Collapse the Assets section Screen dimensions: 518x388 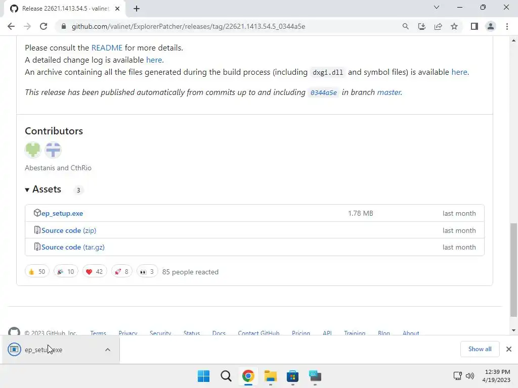pos(43,189)
